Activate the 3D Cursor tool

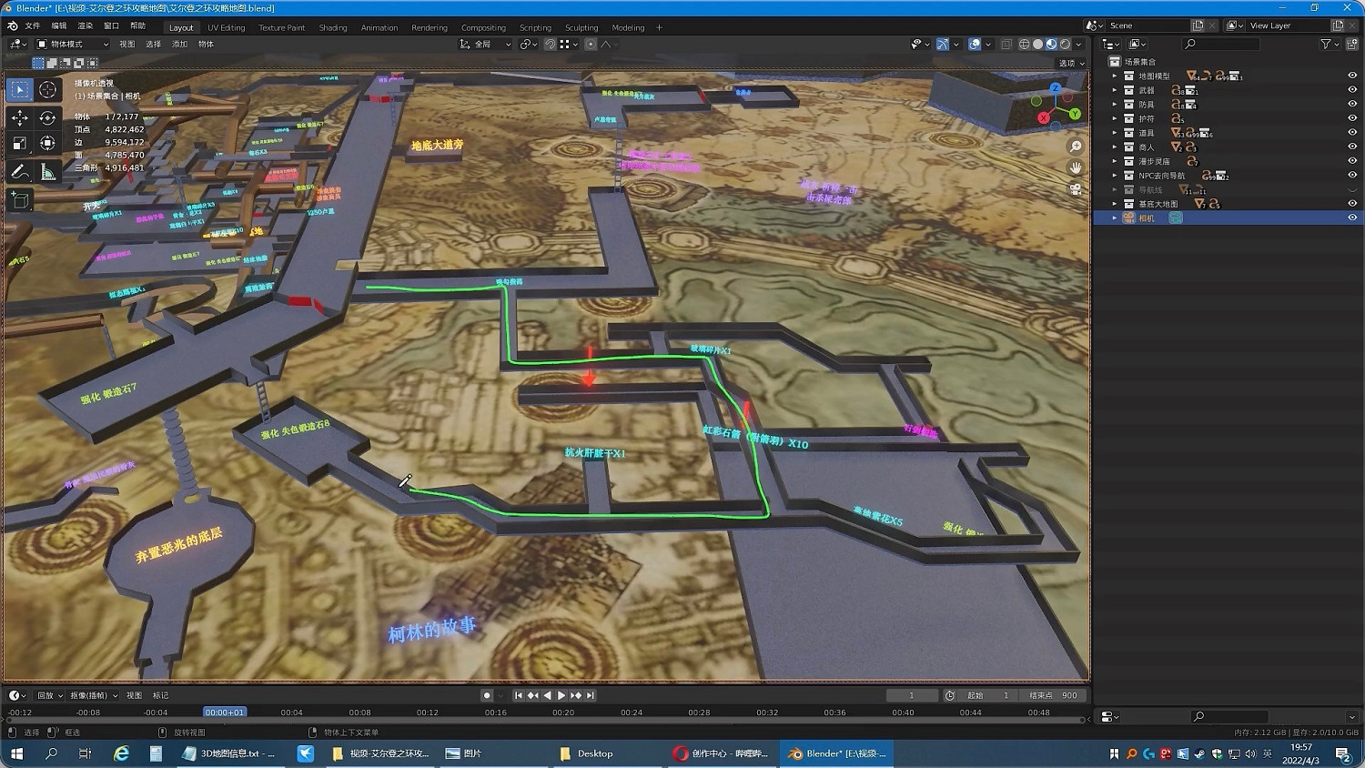(x=47, y=89)
